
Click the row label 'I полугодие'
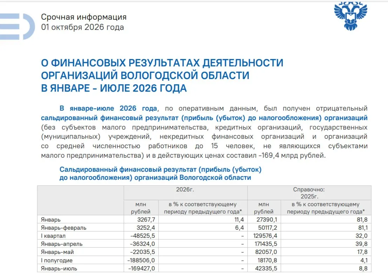coord(57,261)
